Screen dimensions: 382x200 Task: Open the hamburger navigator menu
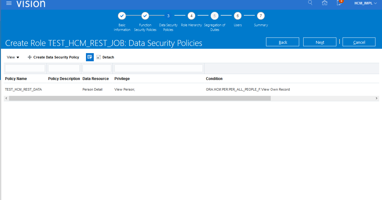pyautogui.click(x=9, y=3)
